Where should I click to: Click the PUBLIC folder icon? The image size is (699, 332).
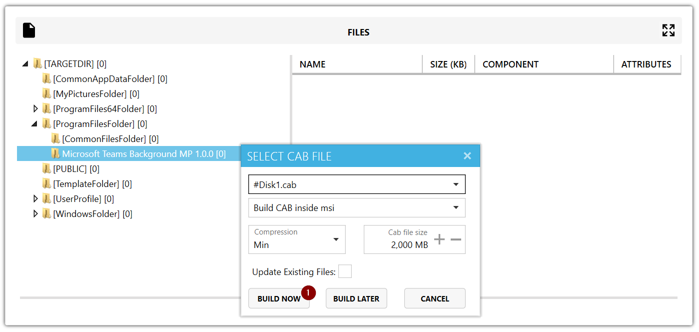pos(46,168)
